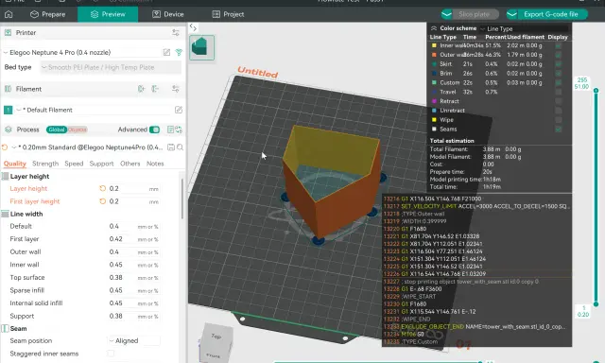
Task: Toggle the Staggered inner seams checkbox
Action: point(111,354)
